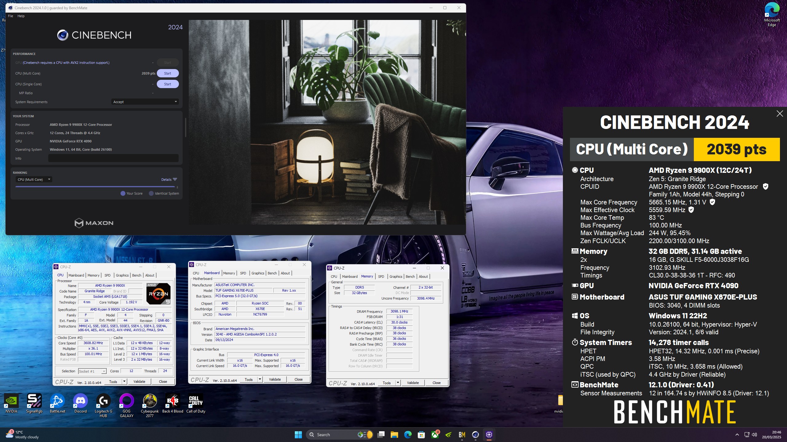Open the GOG GALAXY desktop shortcut
The width and height of the screenshot is (787, 442).
pos(127,405)
